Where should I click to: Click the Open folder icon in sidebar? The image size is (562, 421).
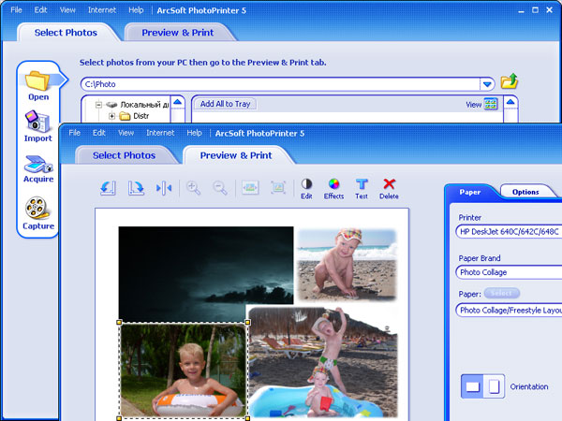37,80
